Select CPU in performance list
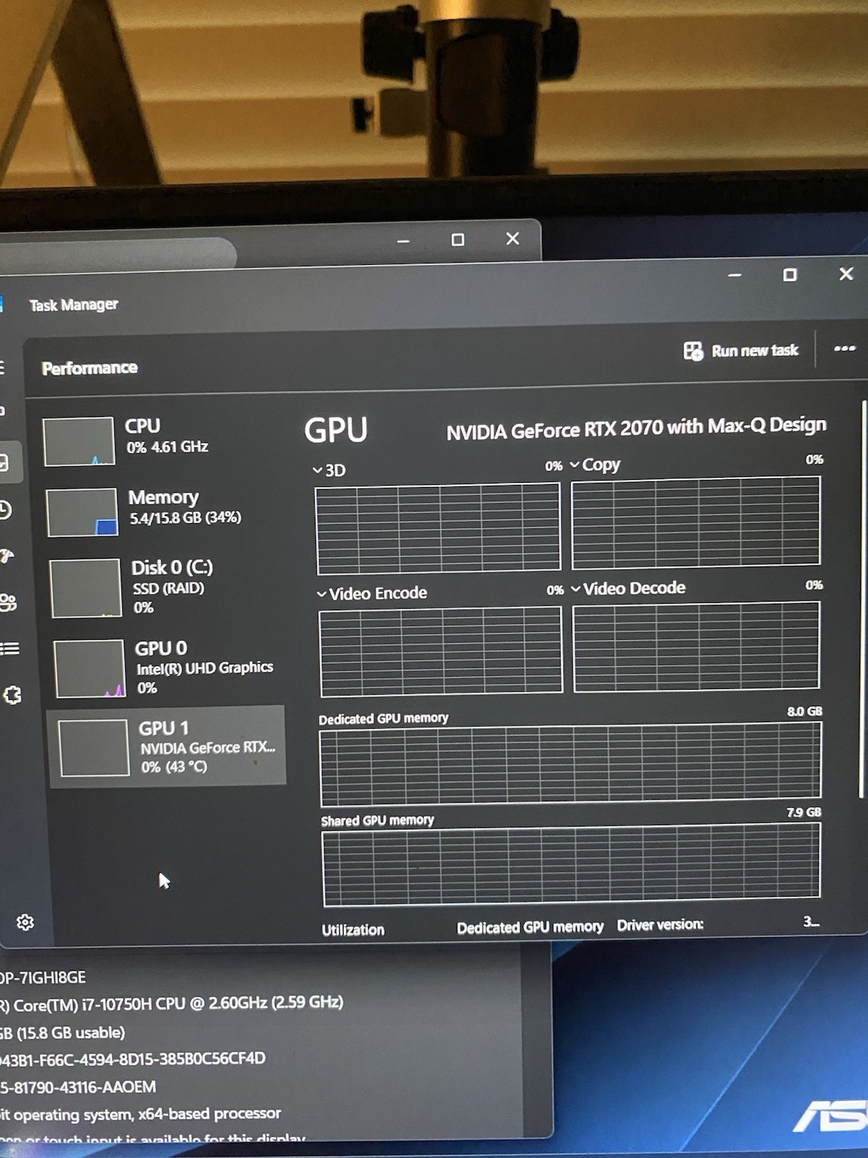The width and height of the screenshot is (868, 1158). [163, 439]
